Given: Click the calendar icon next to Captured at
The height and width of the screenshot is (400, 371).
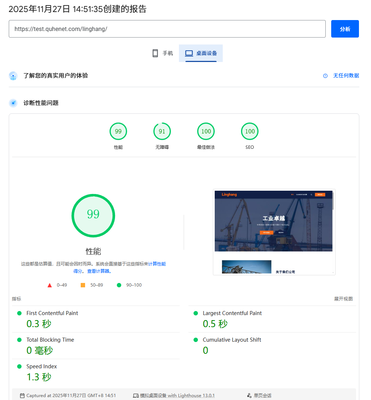Looking at the screenshot, I should click(22, 396).
